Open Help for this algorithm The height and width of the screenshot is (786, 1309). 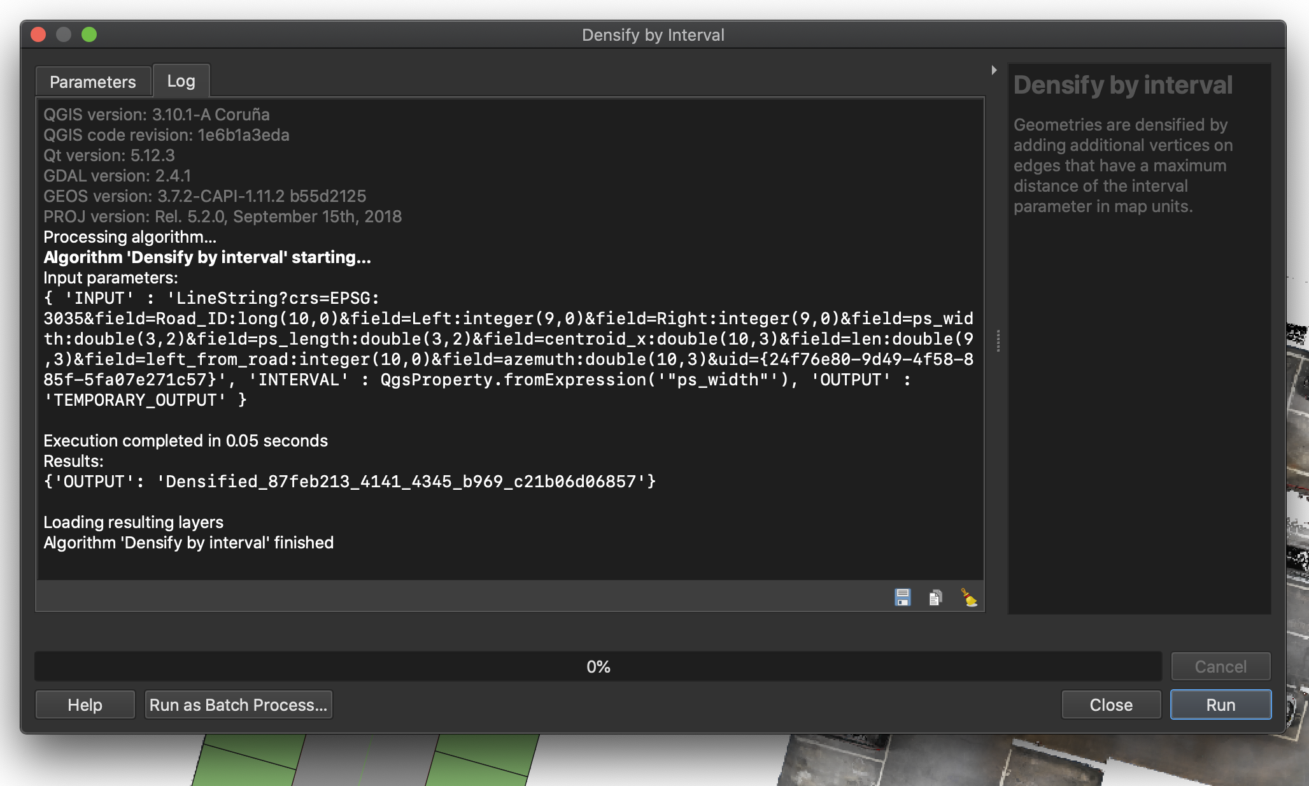(x=85, y=704)
